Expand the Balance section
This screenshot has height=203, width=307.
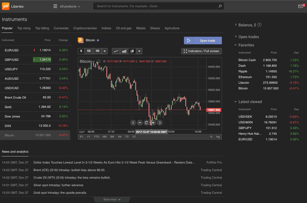[236, 25]
